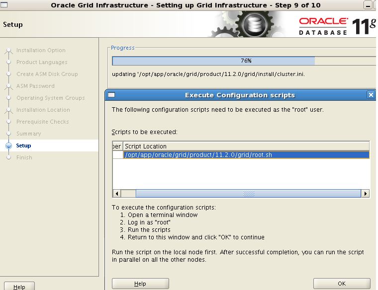This screenshot has height=290, width=378.
Task: Click OK in Execute Configuration scripts dialog
Action: [342, 284]
